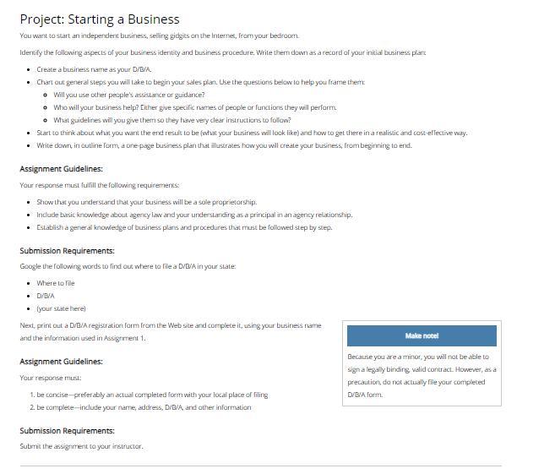
Task: Click 'Who will your business help?' sub-bullet
Action: tap(195, 107)
